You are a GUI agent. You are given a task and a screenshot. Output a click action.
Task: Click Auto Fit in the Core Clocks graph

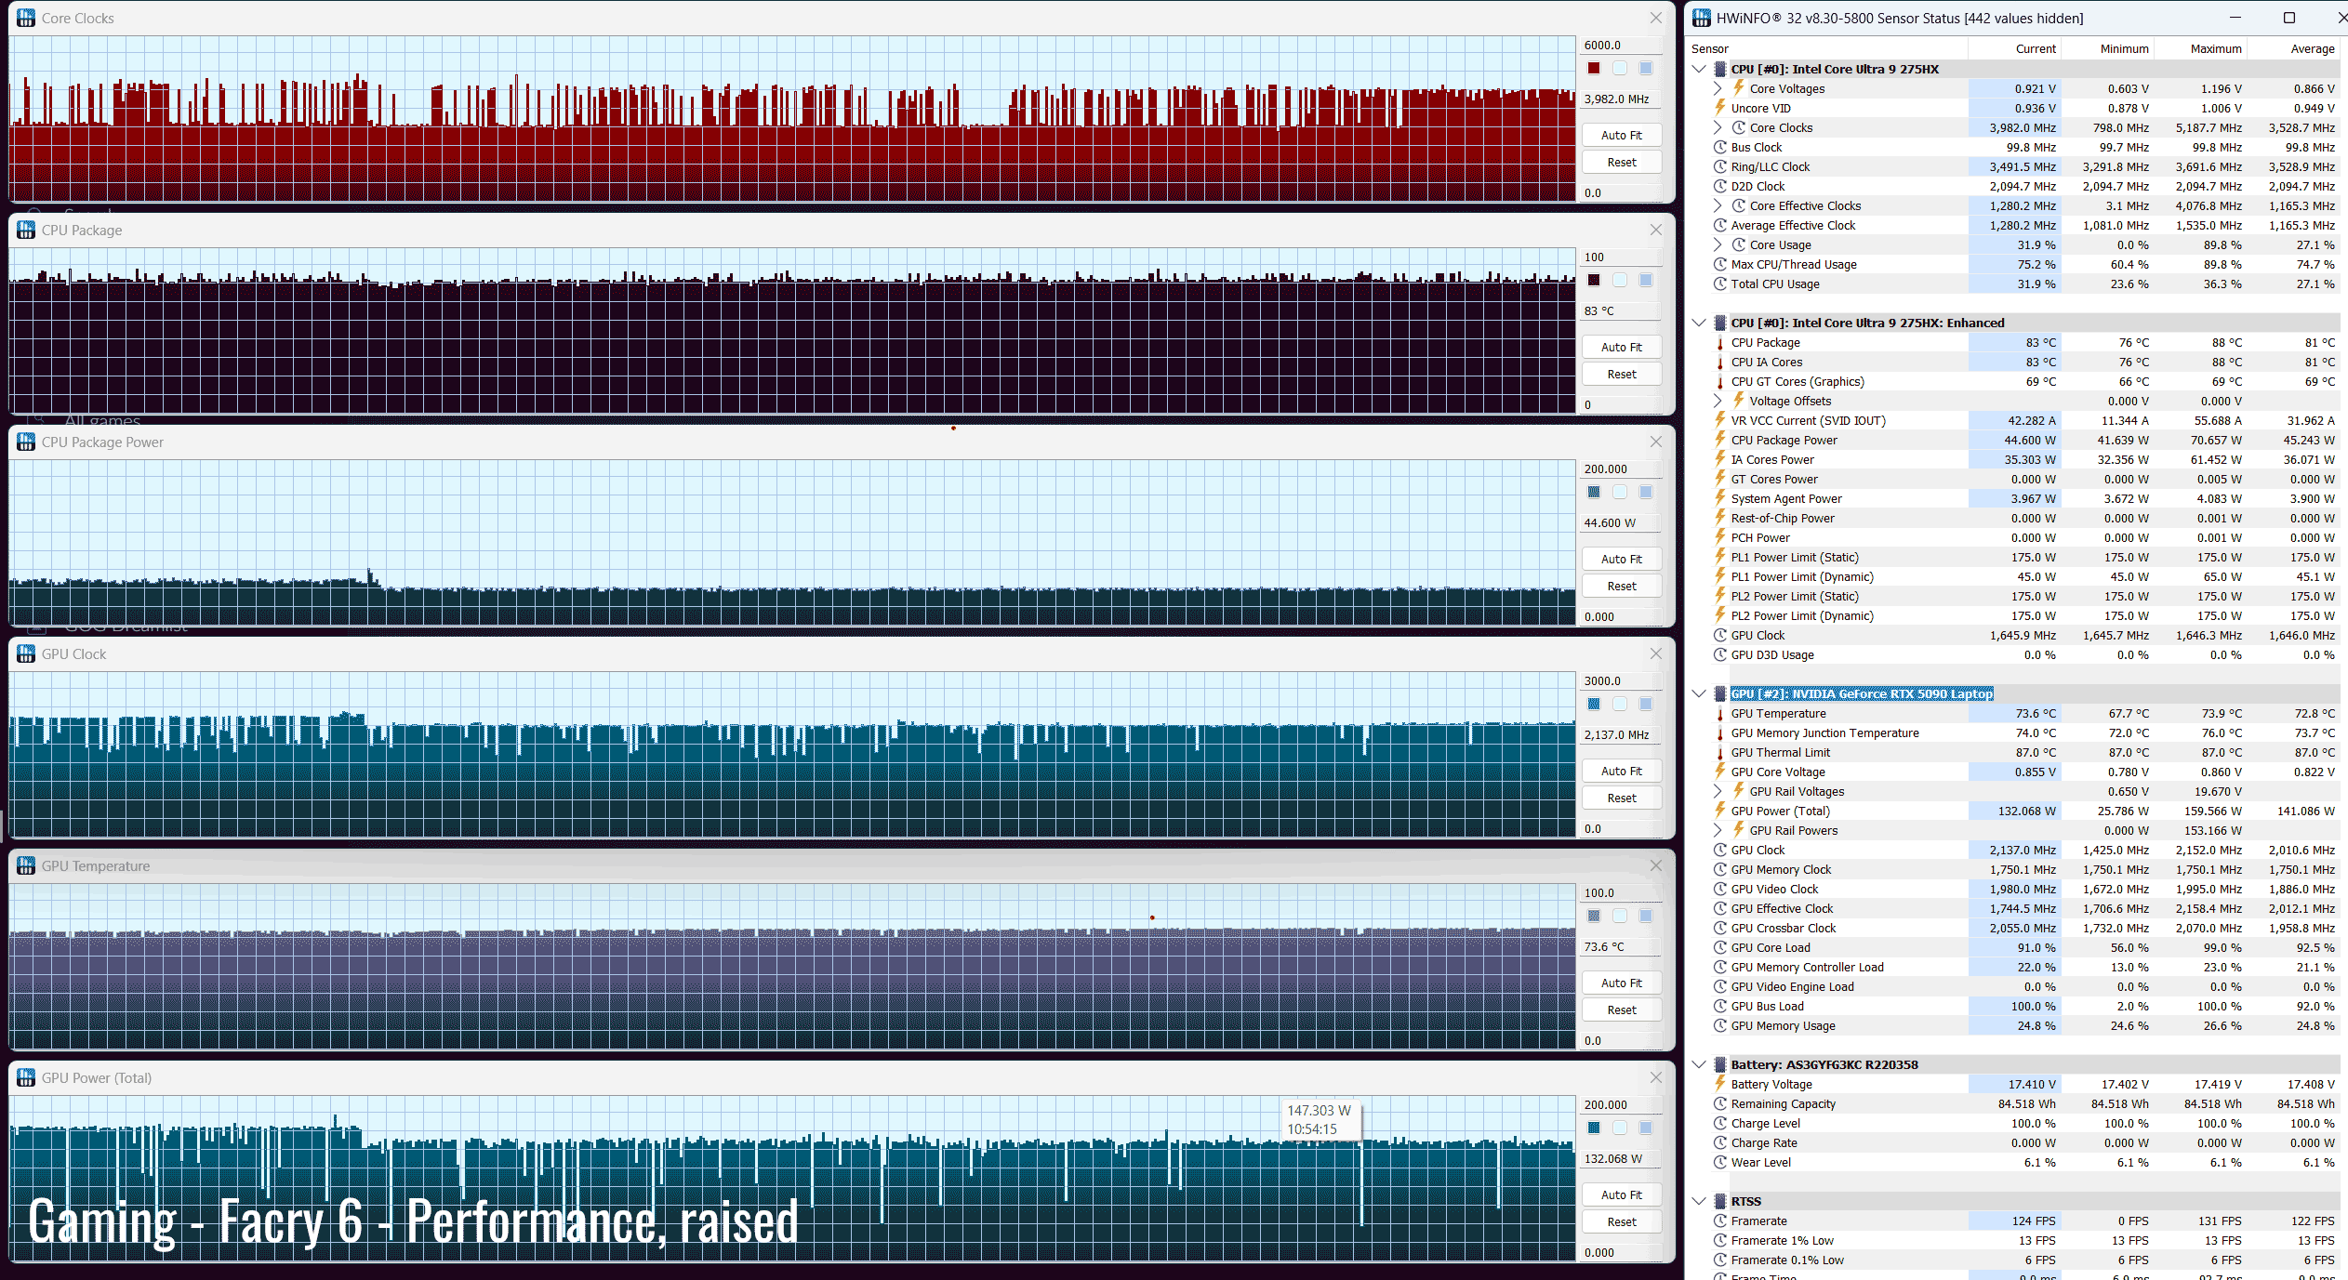(x=1621, y=135)
